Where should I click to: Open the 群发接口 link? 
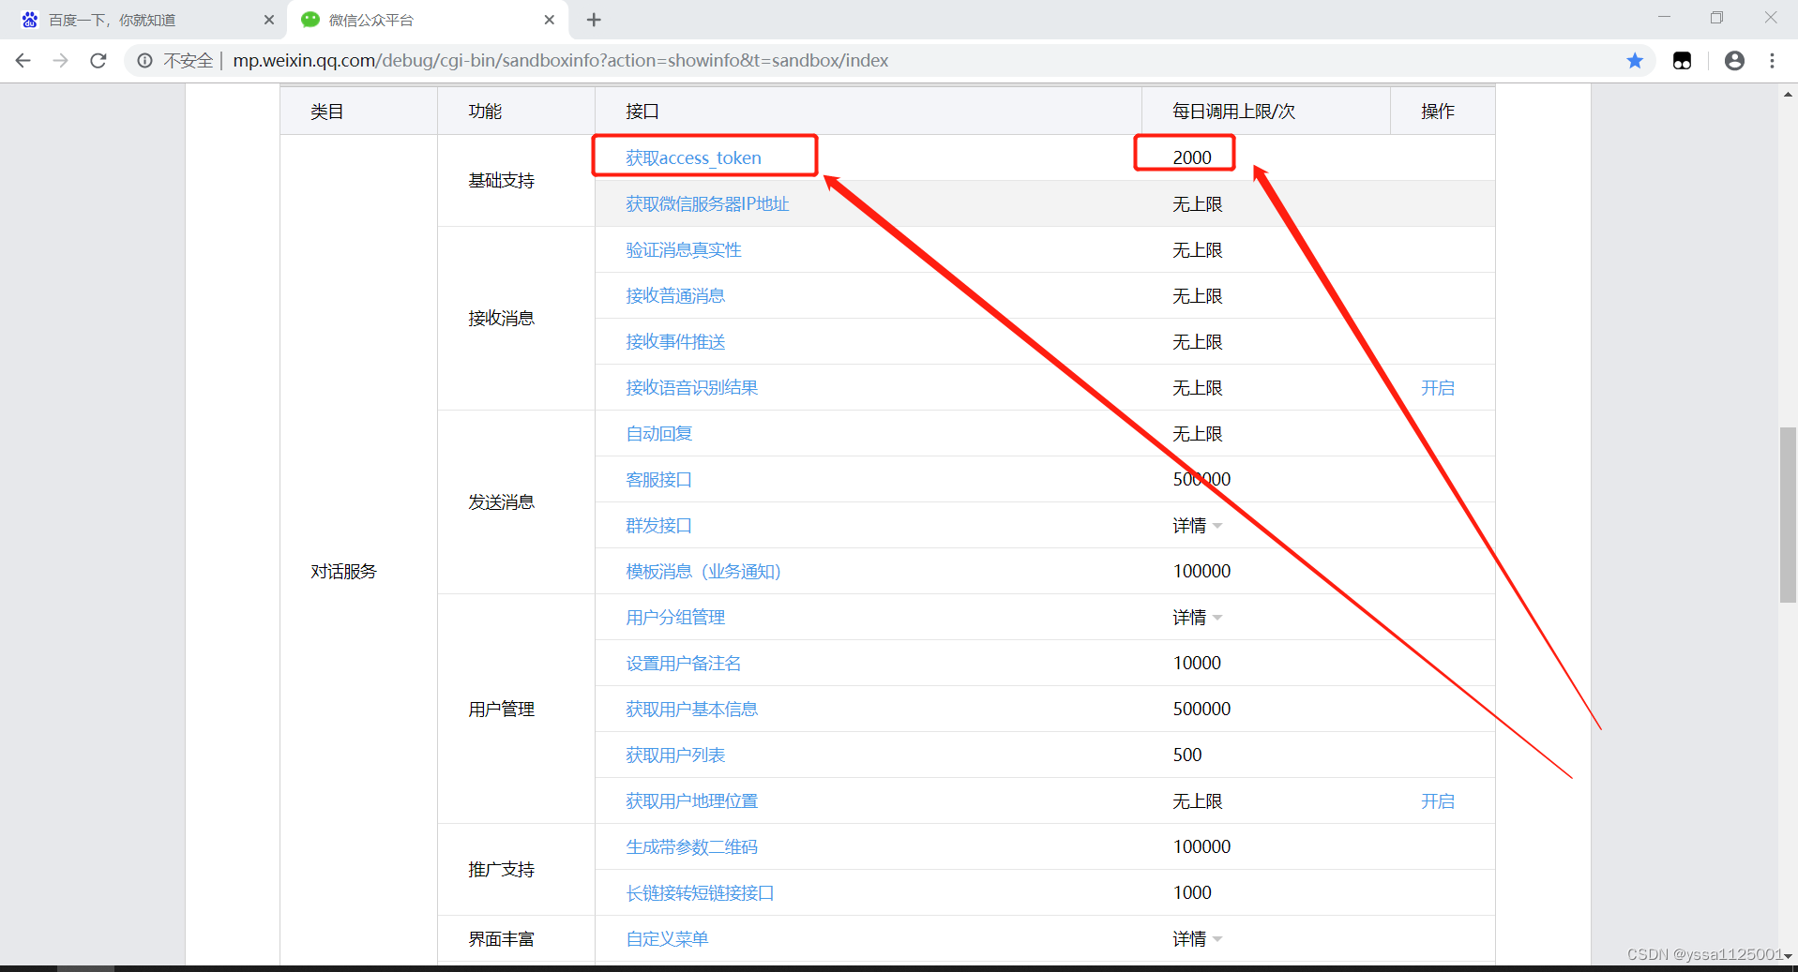658,526
